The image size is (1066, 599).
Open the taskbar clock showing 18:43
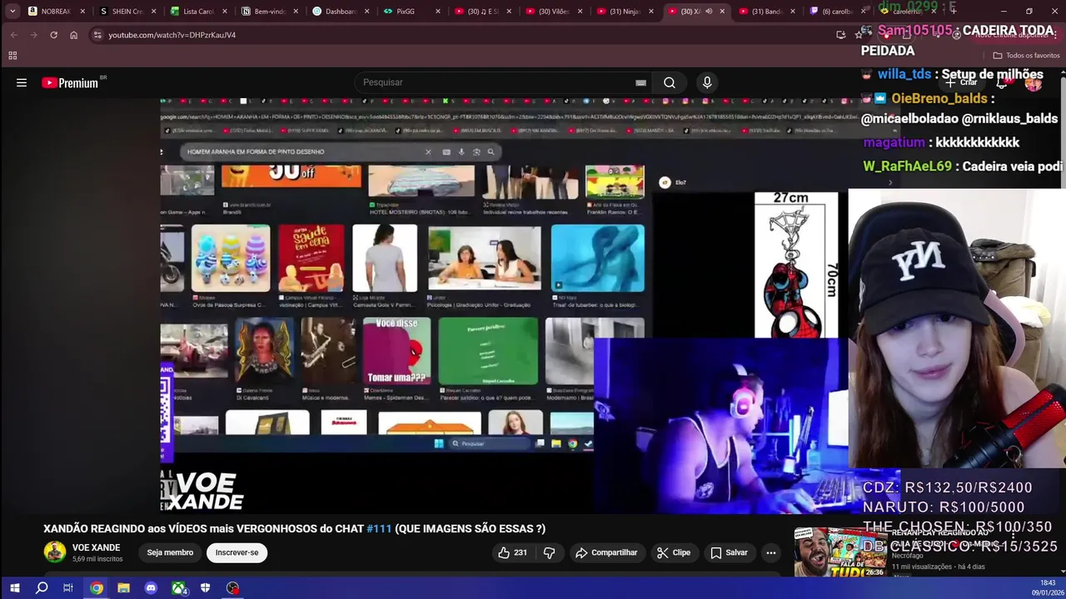[1047, 587]
